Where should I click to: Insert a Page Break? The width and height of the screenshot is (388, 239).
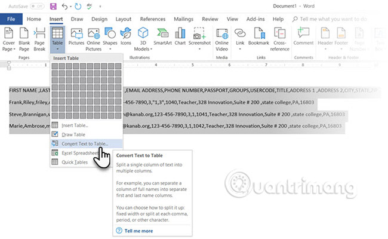(x=39, y=39)
